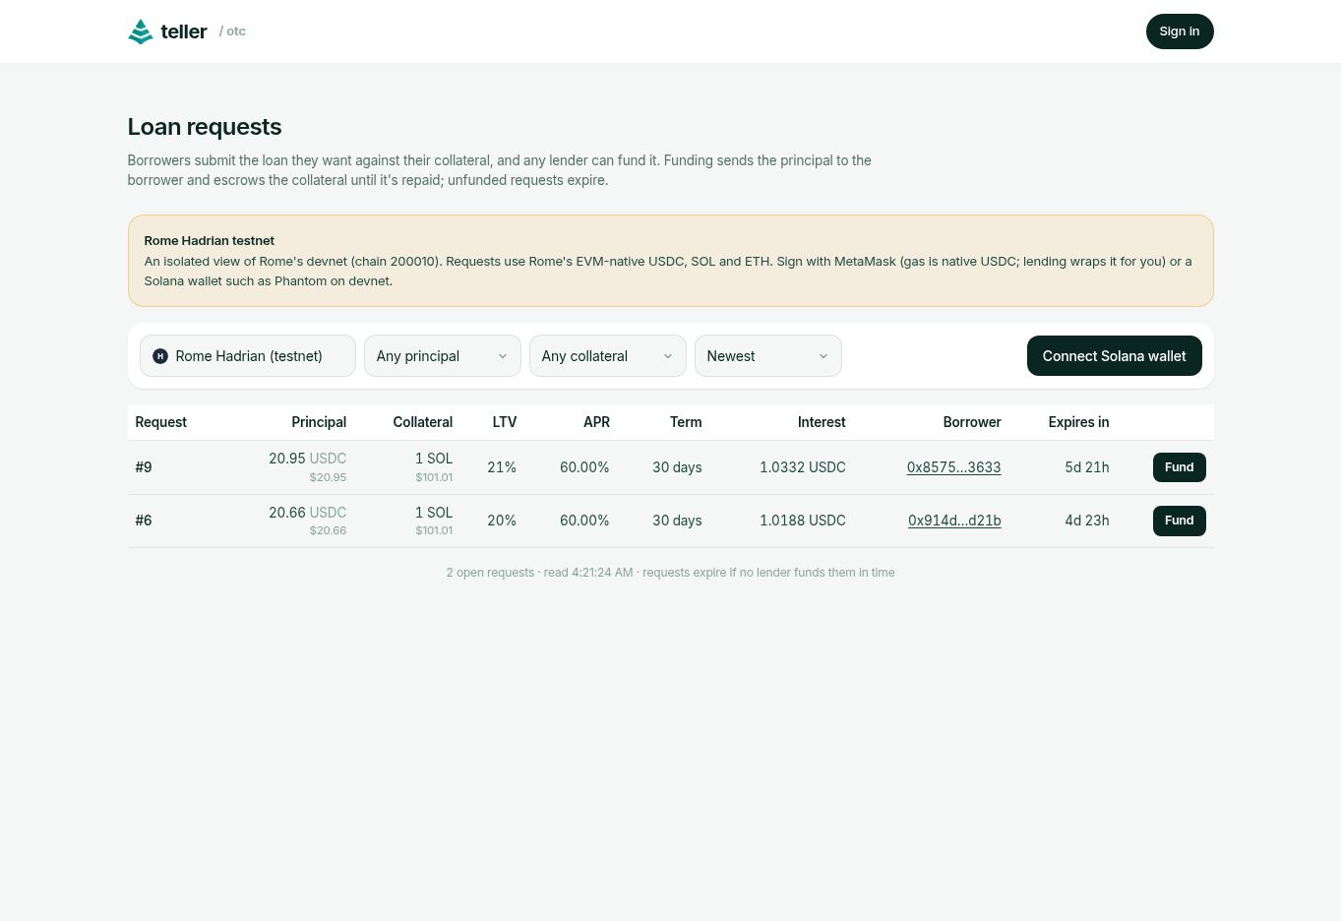Screen dimensions: 1341x921
Task: Click the Rome Hadrian network badge icon
Action: pyautogui.click(x=160, y=356)
